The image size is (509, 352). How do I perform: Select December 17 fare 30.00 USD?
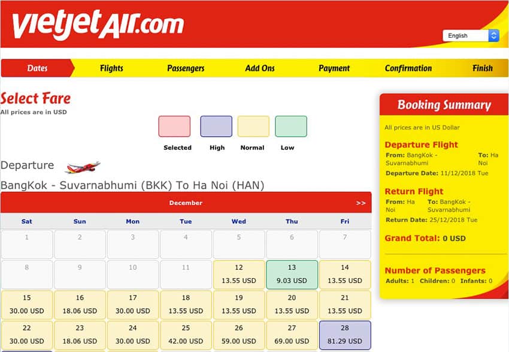[x=133, y=305]
